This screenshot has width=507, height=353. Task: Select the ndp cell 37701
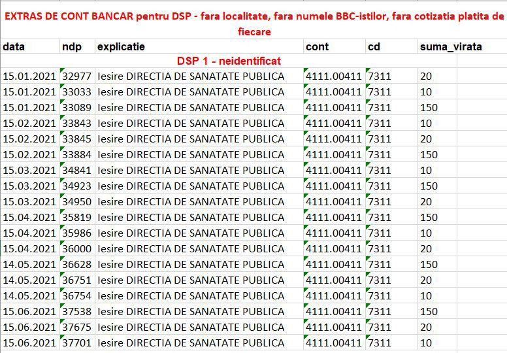76,343
